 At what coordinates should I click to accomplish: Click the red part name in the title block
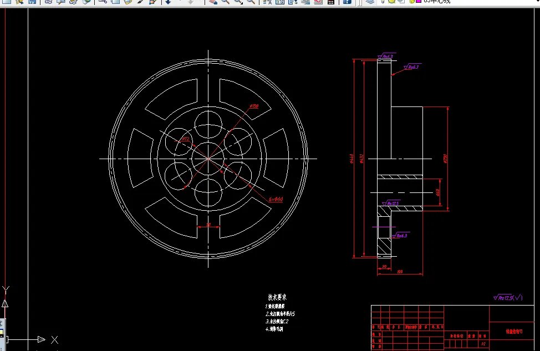(514, 332)
